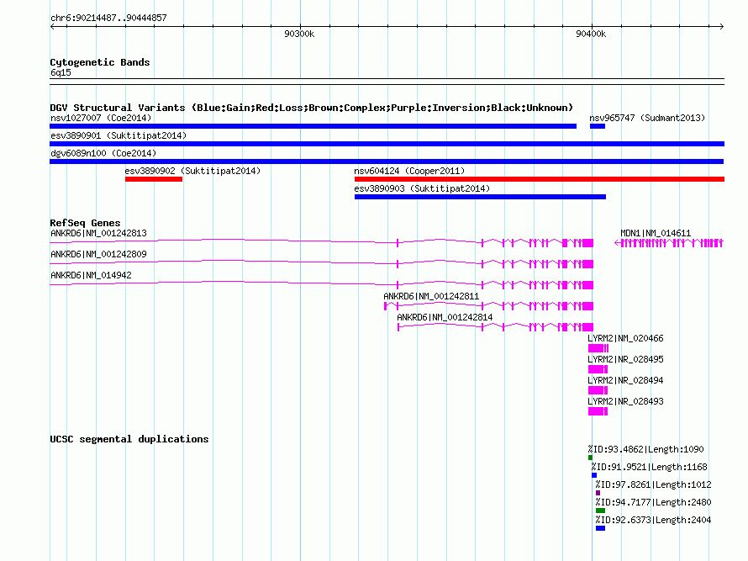
Task: Click the purple duplication block under %ID:97.8261
Action: click(x=598, y=493)
